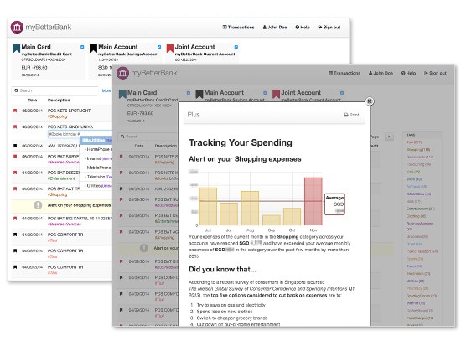
Task: Click #Entertainment tag under POS BAT DEEZER
Action: tap(61, 178)
